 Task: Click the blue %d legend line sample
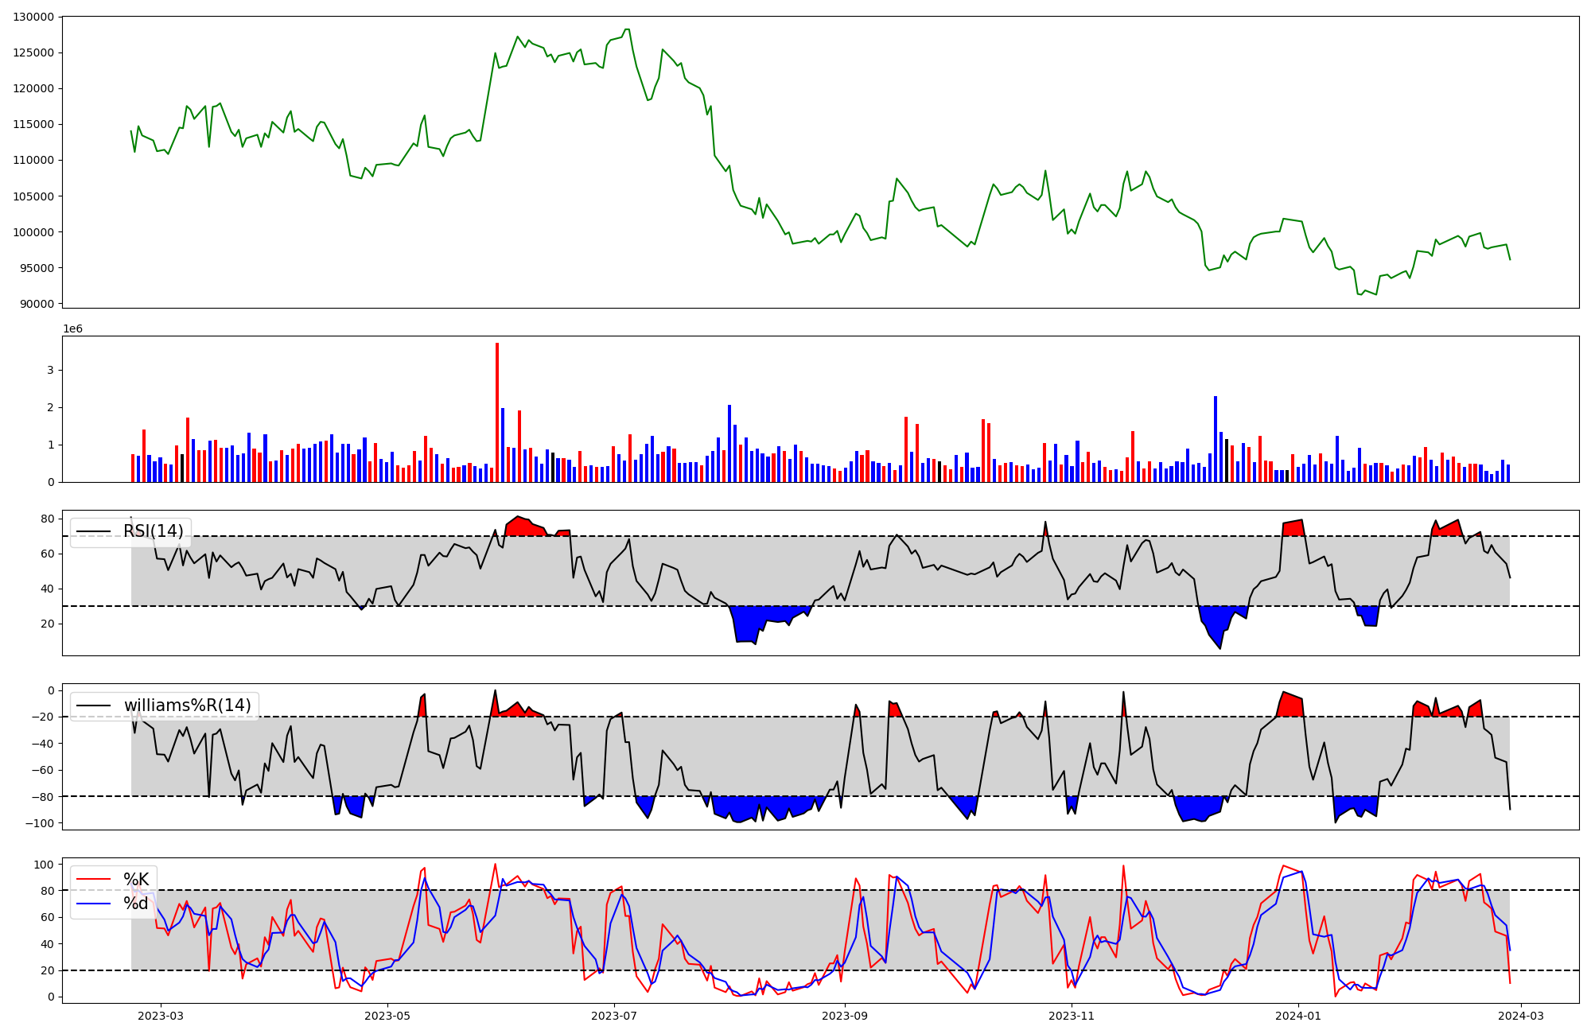tap(93, 904)
